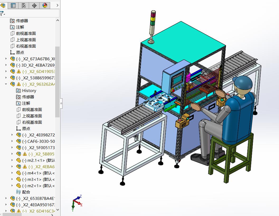Select the top 前视基准面 plane
Viewport: 279px width, 216px height.
tap(23, 33)
